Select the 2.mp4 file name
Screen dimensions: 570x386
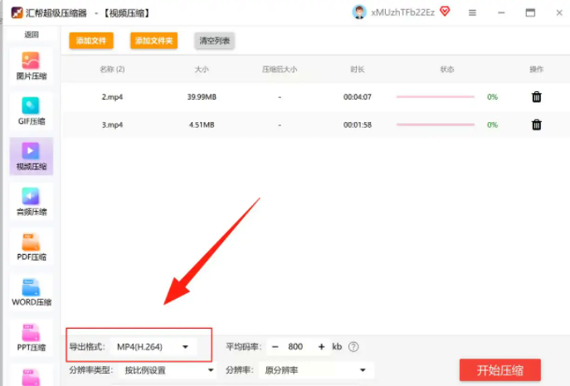click(112, 97)
